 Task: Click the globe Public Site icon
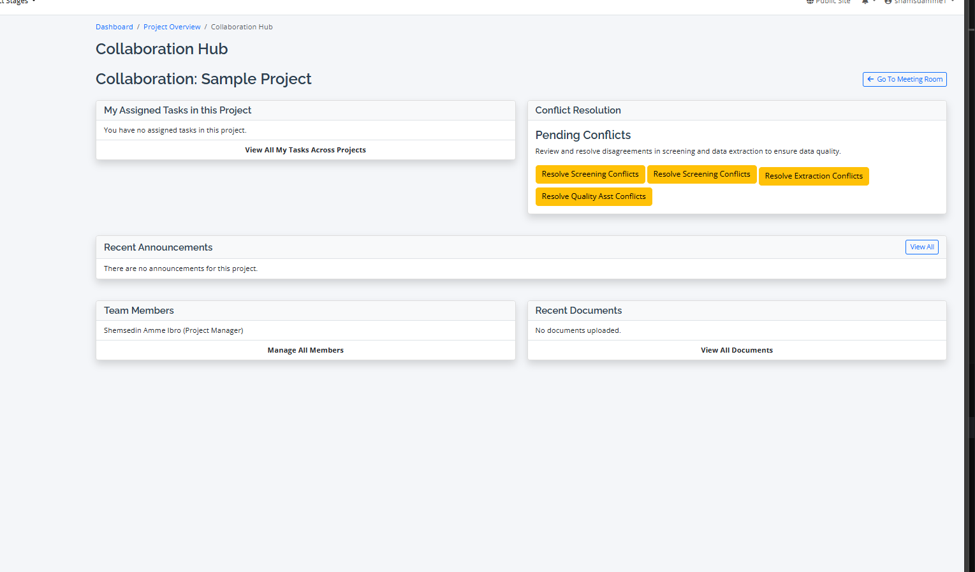[810, 2]
